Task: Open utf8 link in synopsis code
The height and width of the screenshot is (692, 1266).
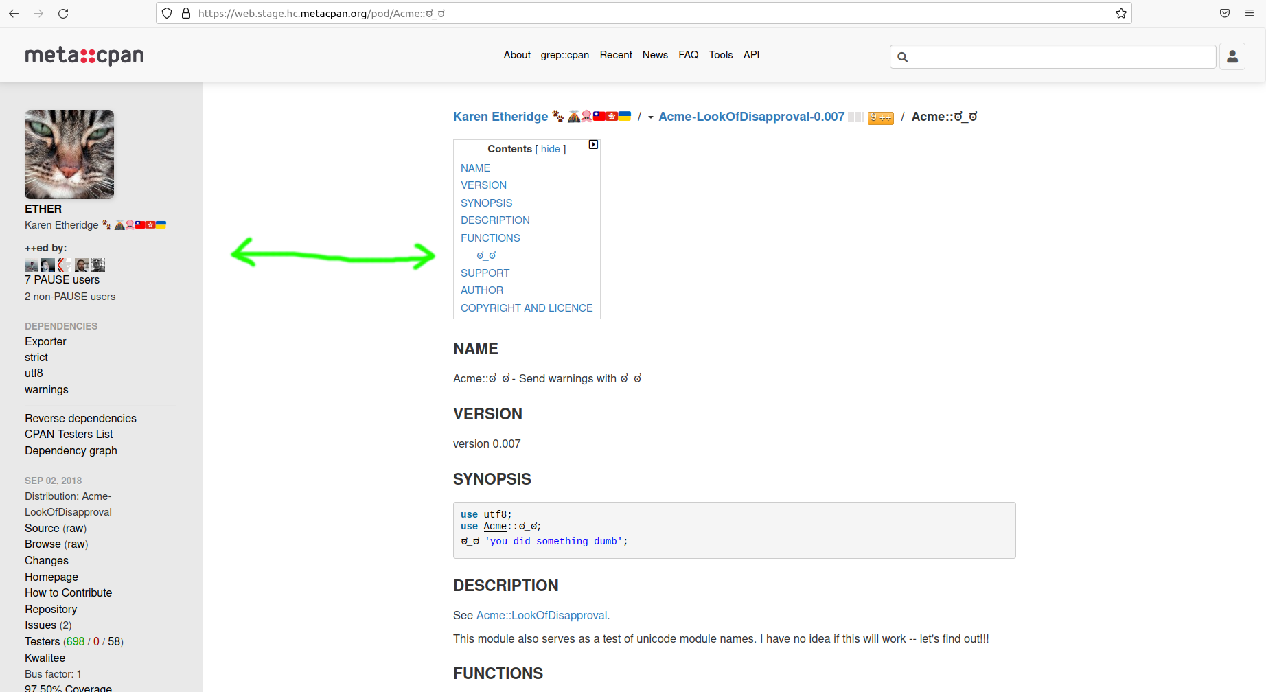Action: pos(495,515)
